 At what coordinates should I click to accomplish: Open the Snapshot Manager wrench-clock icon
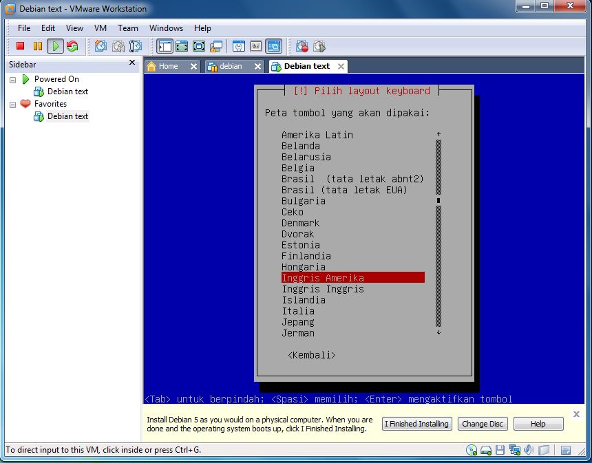tap(135, 46)
